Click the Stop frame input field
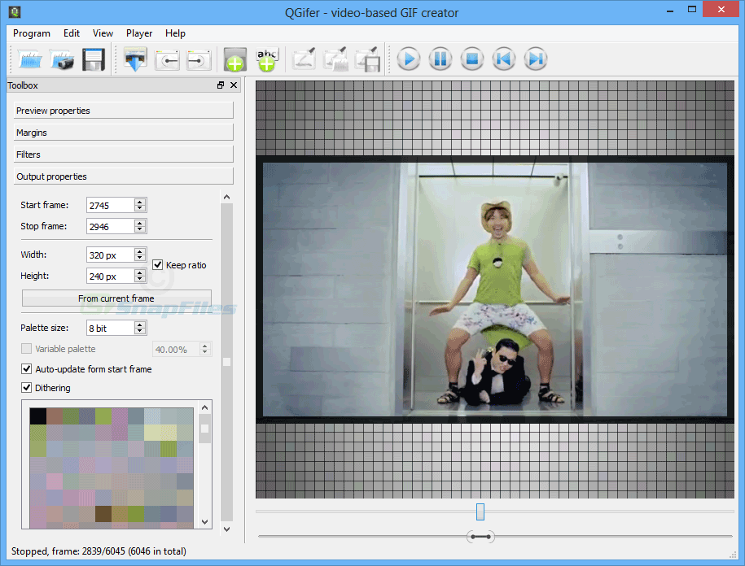This screenshot has width=745, height=566. coord(111,226)
